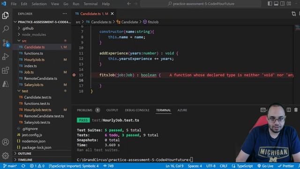Click the error breakpoint on line 15

point(74,75)
